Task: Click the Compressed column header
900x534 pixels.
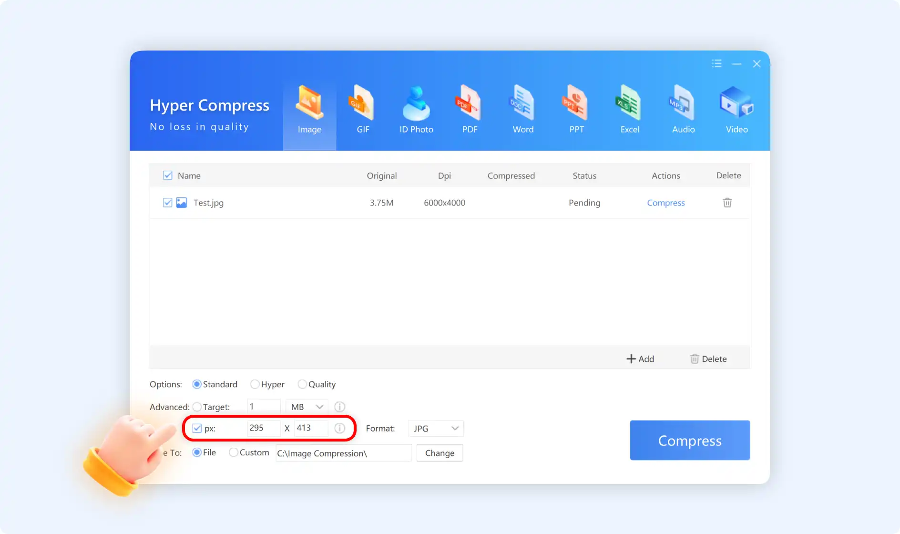Action: tap(511, 175)
